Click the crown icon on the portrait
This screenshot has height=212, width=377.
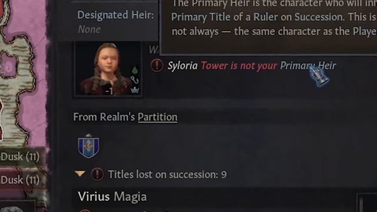pyautogui.click(x=135, y=90)
